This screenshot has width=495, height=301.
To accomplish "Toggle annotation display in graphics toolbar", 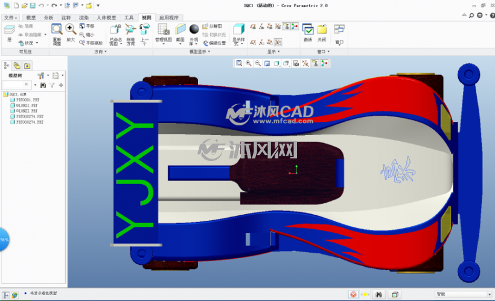I will point(315,63).
